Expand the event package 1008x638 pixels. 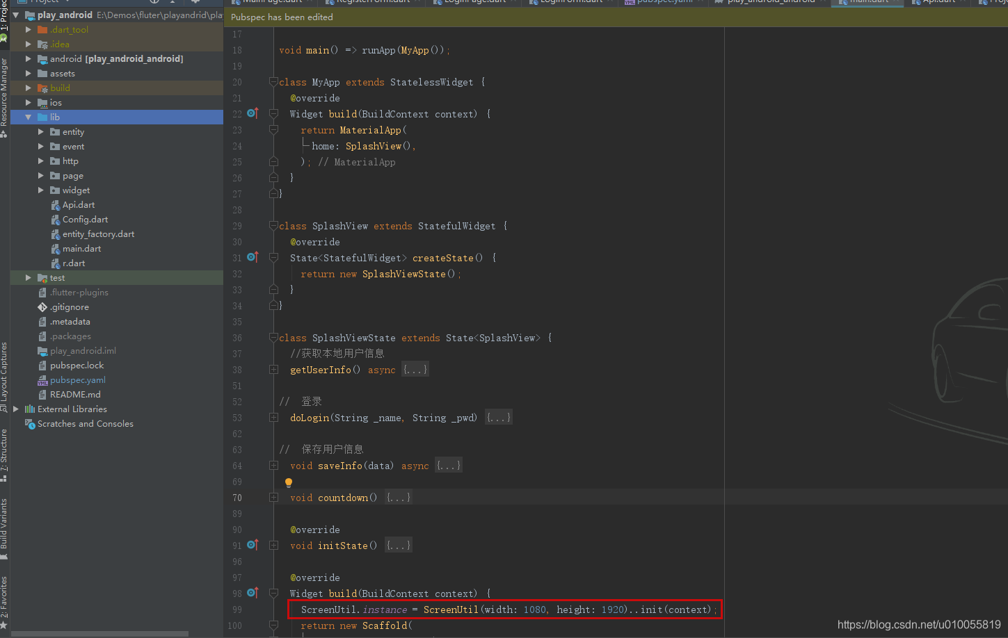point(41,147)
